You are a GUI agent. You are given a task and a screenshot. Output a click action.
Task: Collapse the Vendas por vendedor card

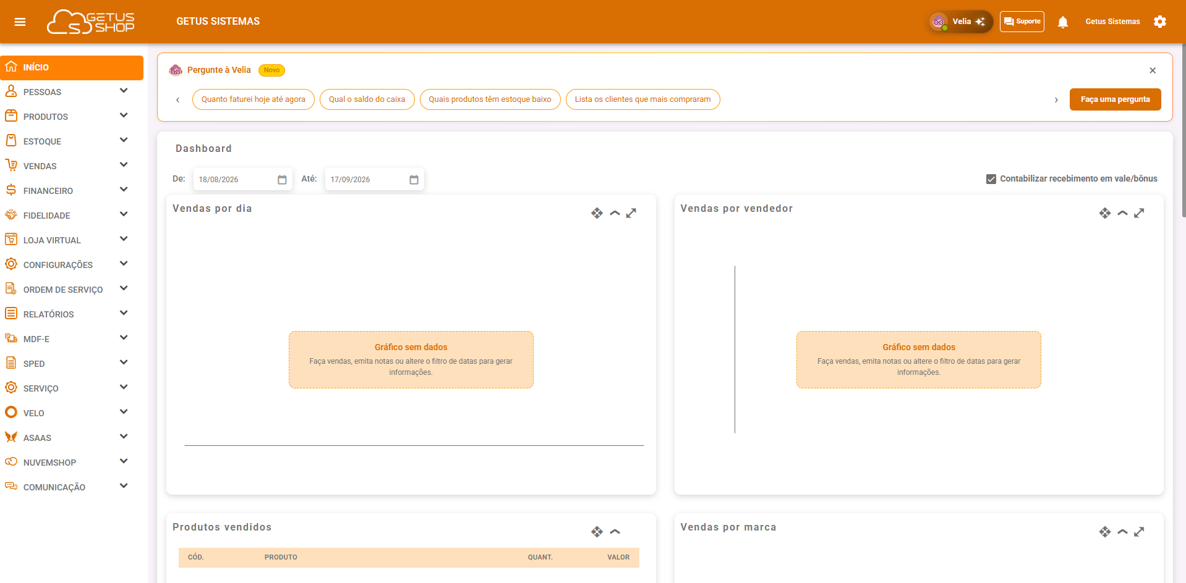(x=1123, y=213)
